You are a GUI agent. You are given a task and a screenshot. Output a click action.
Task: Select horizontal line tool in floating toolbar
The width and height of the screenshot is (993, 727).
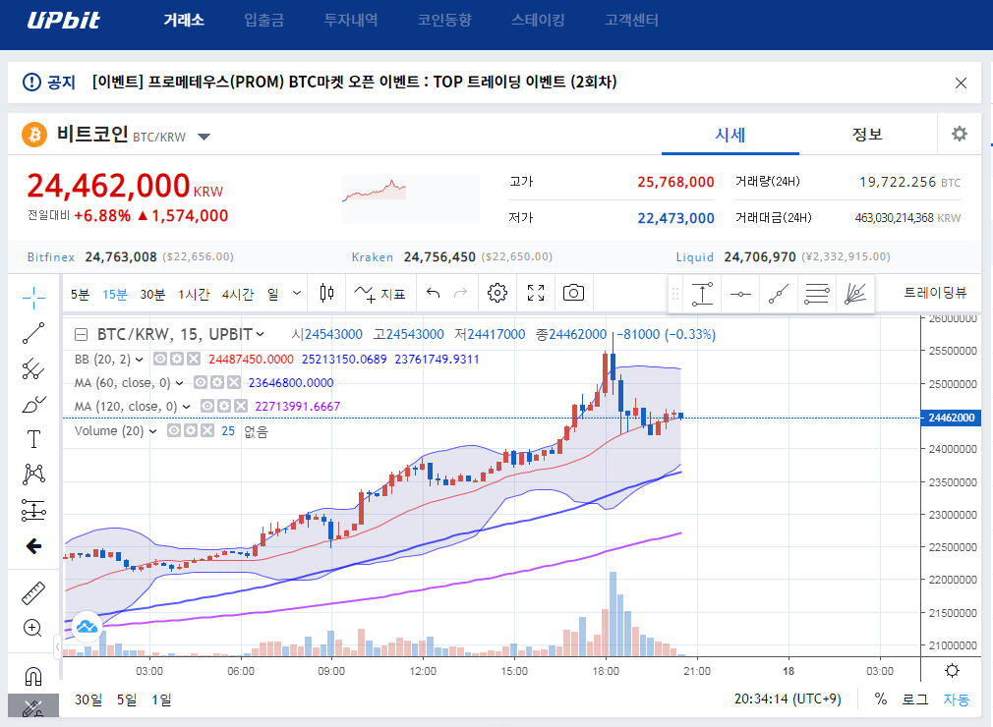coord(740,294)
